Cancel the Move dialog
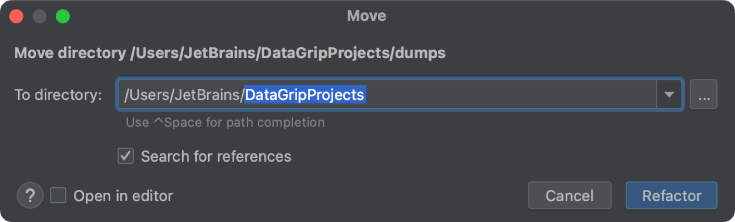The image size is (735, 222). (x=569, y=195)
